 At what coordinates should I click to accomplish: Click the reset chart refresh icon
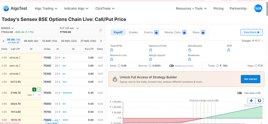click(x=259, y=101)
